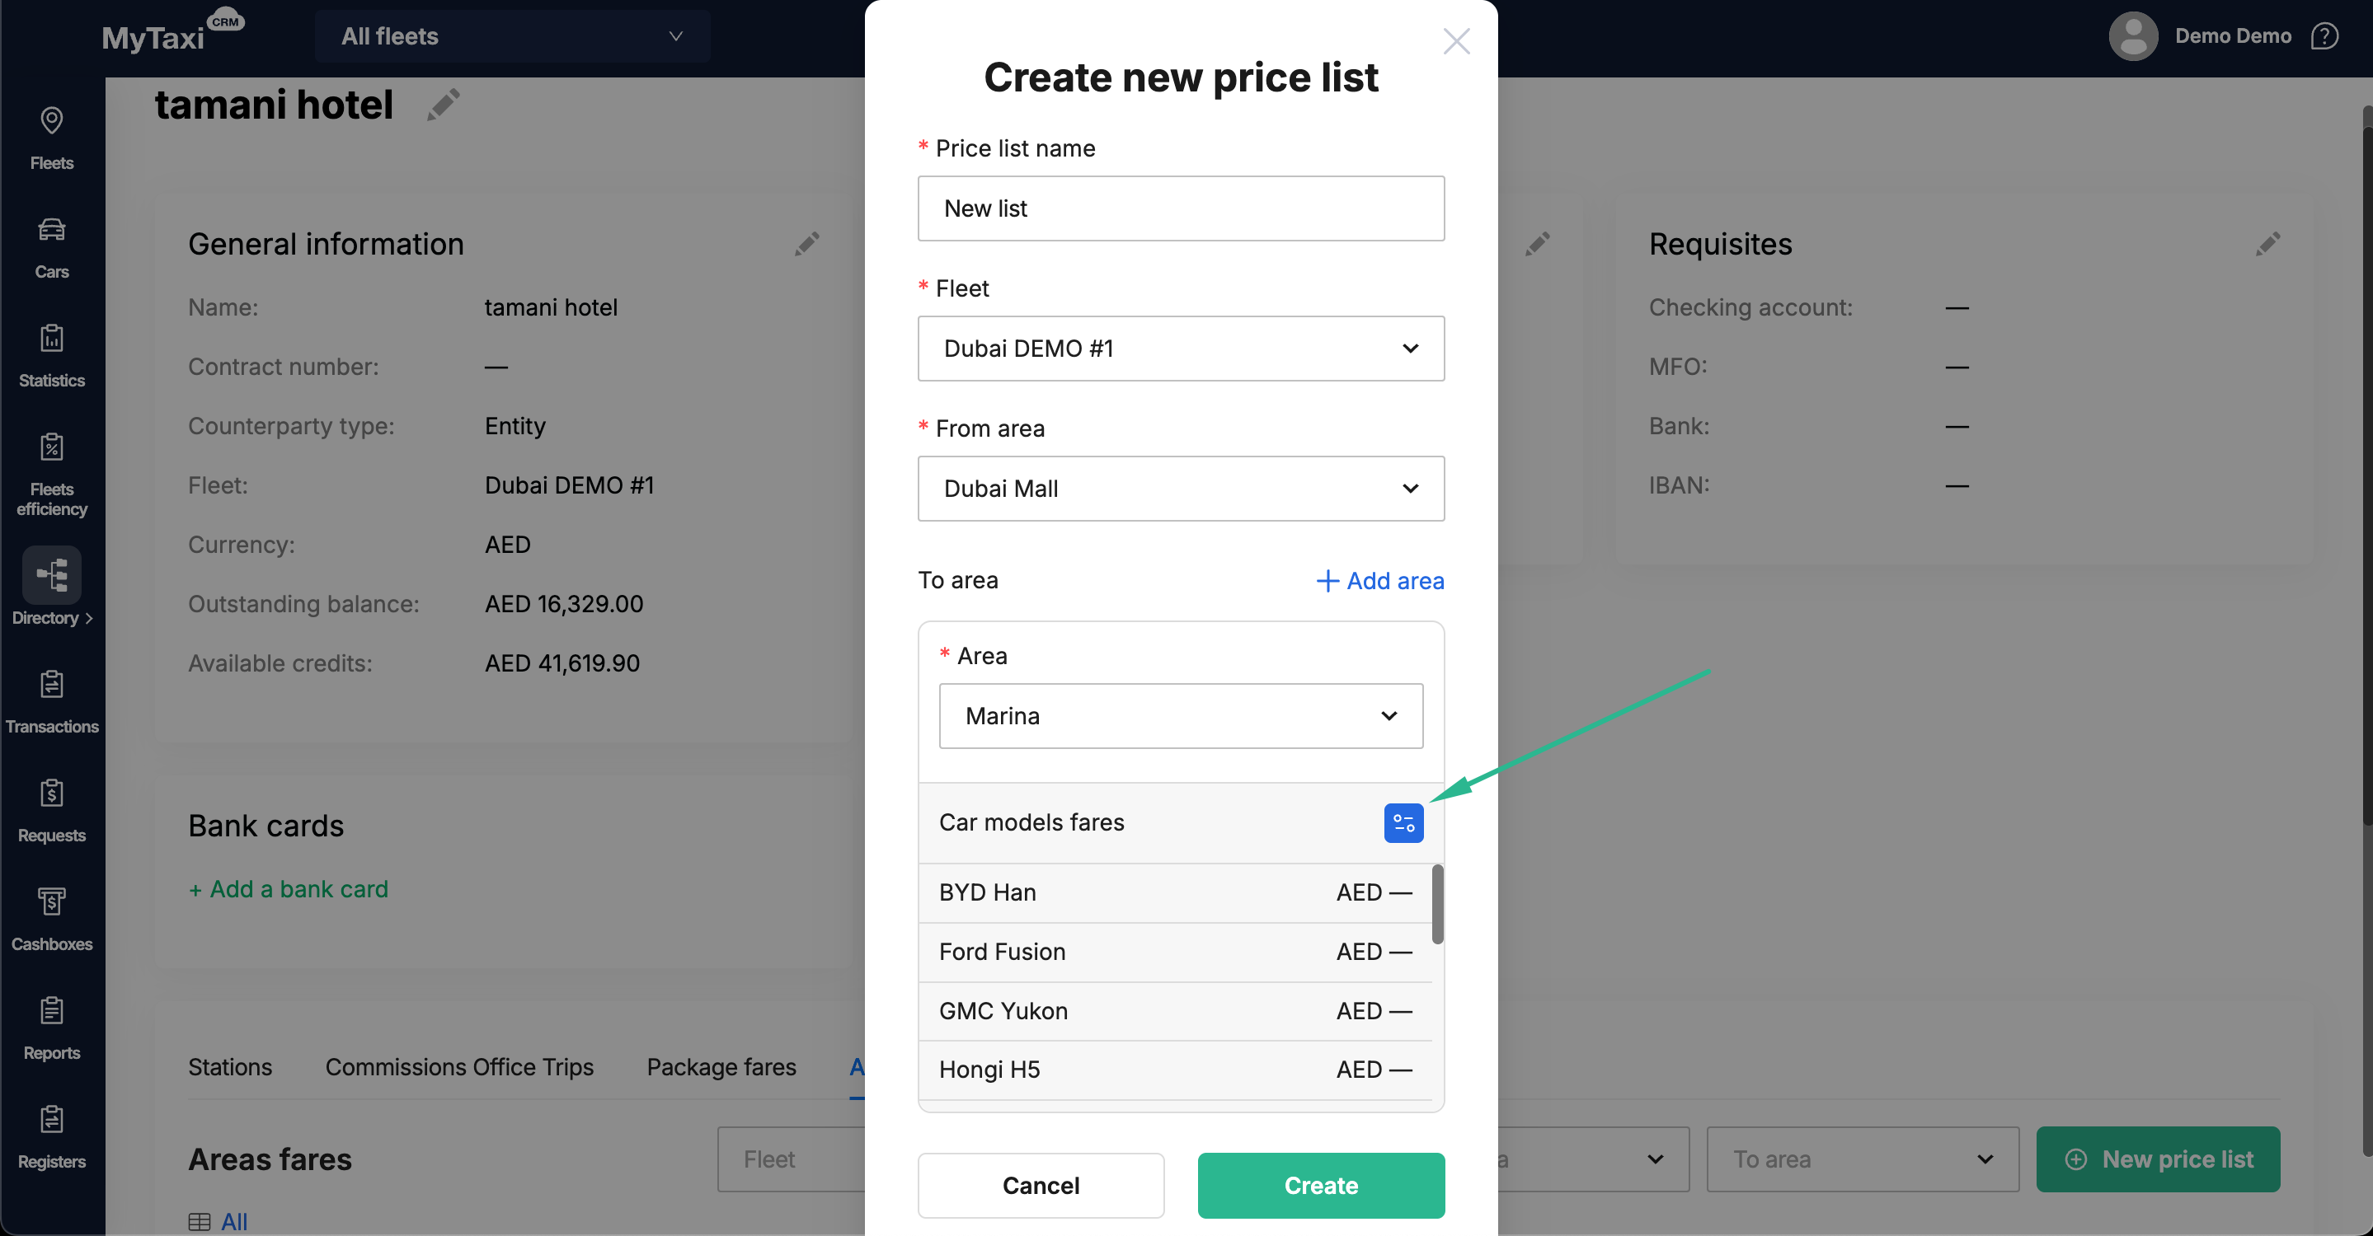Open Cashboxes from the sidebar

click(52, 919)
